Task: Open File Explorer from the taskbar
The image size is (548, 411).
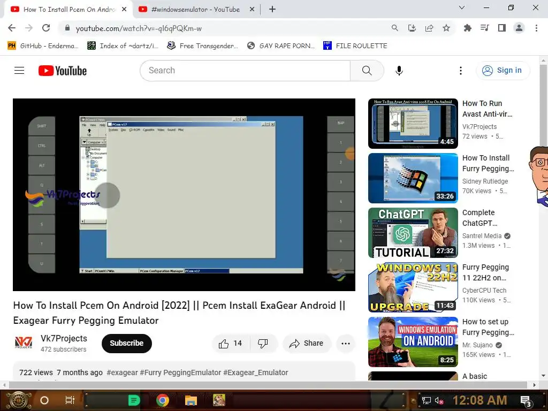Action: [191, 400]
